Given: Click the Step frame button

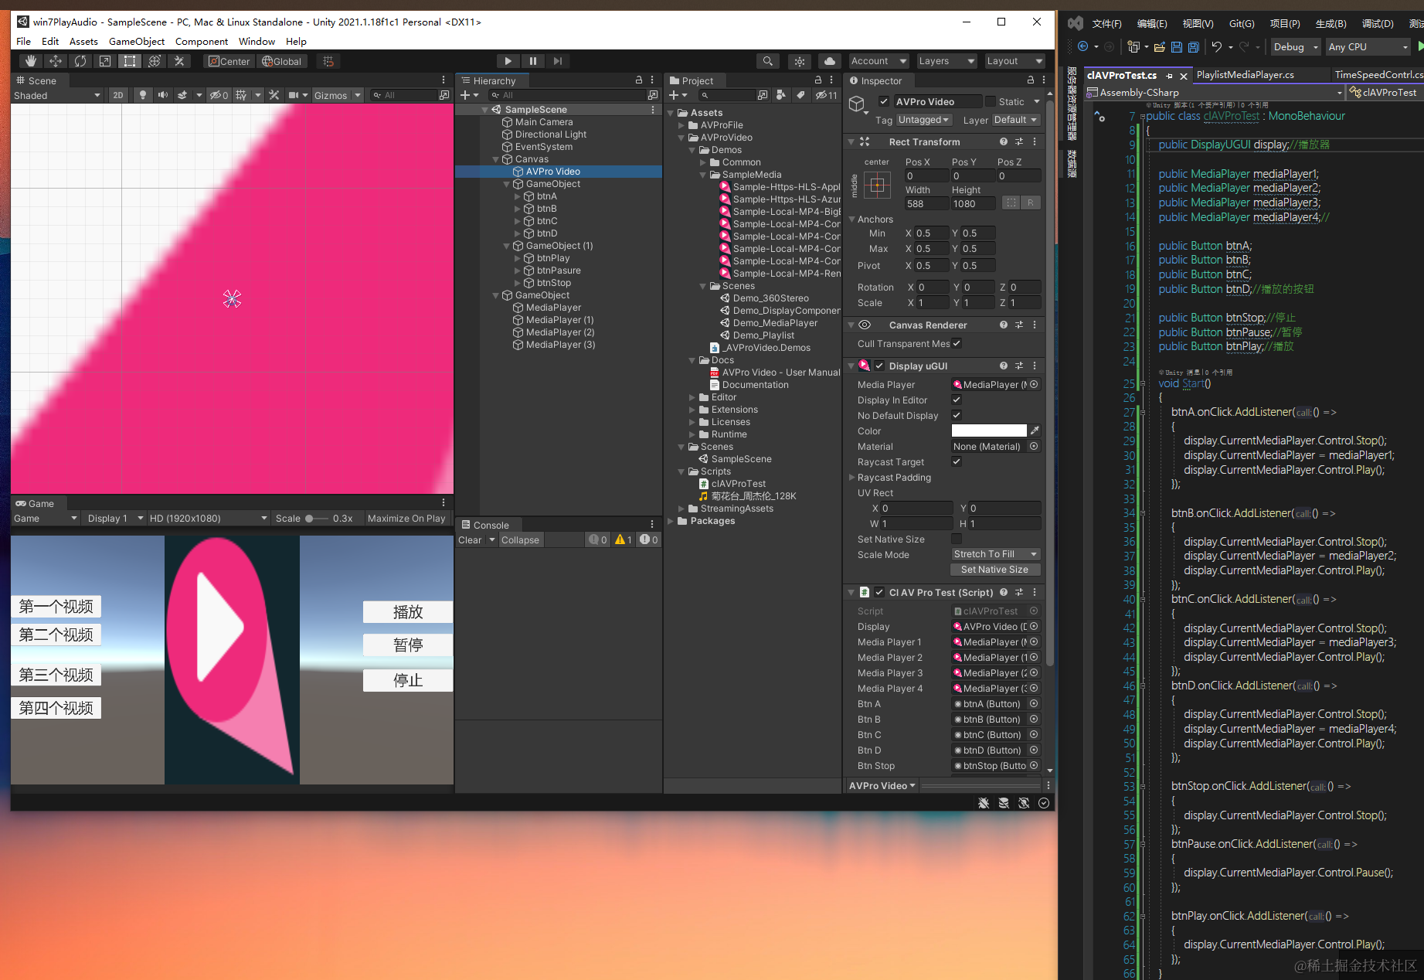Looking at the screenshot, I should click(x=557, y=61).
